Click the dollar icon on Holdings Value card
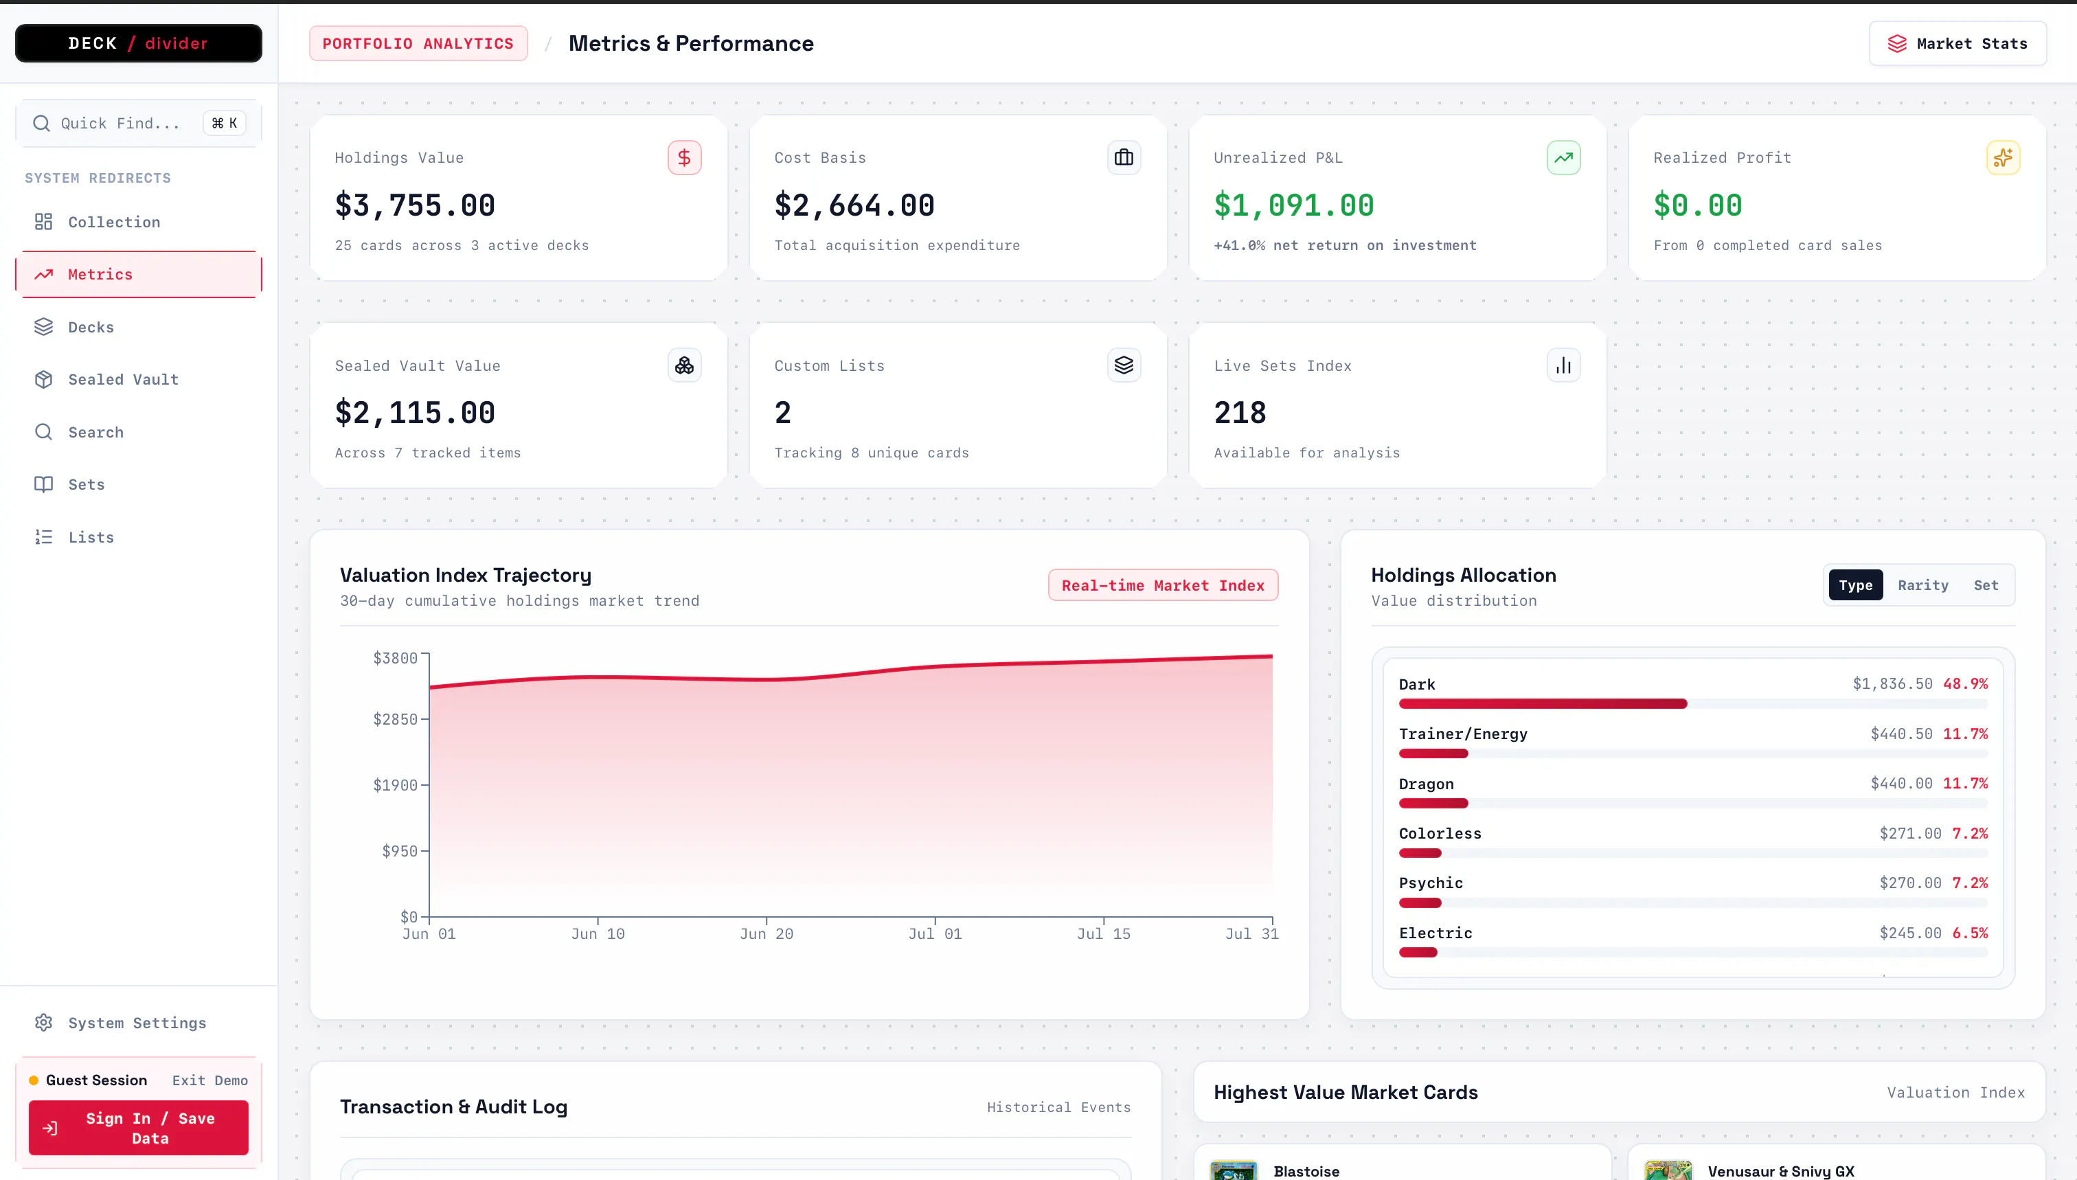The image size is (2077, 1180). 684,157
